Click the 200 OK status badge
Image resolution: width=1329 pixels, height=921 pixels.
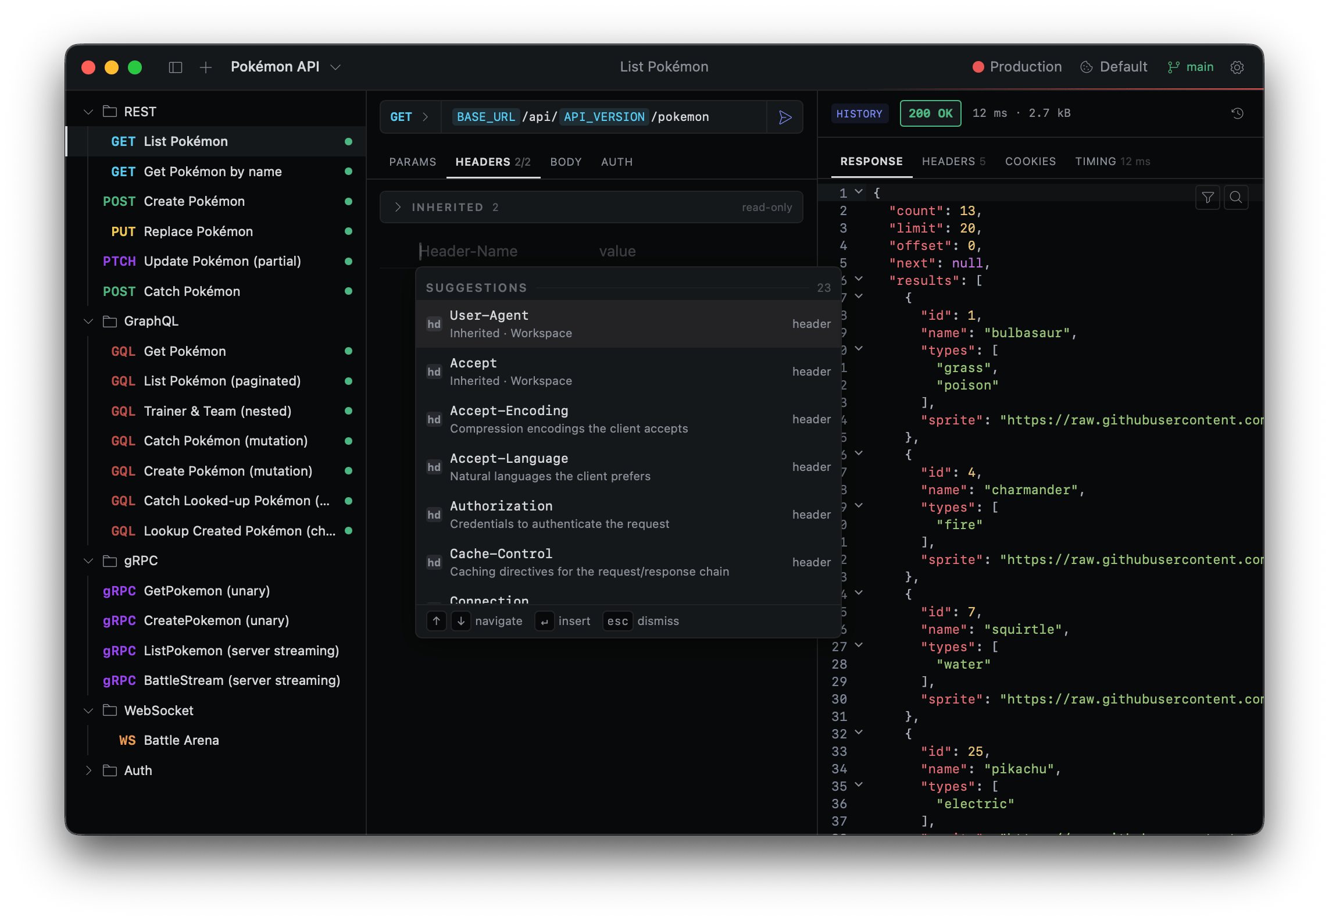click(930, 113)
